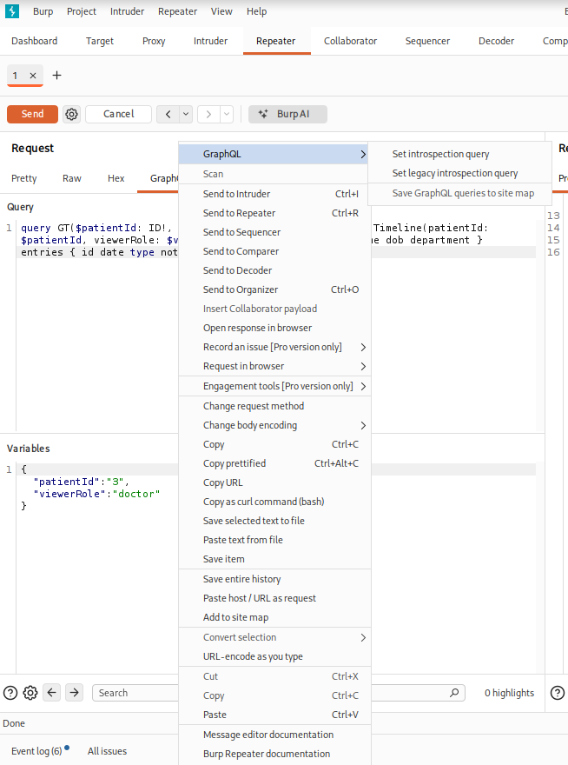
Task: Open help icon at bottom left
Action: click(10, 693)
